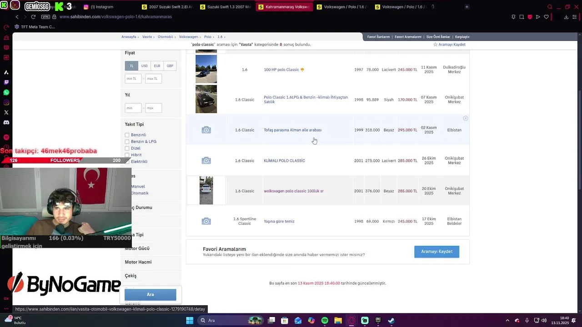Viewport: 582px width, 327px height.
Task: Open the Opera easy setup menu icon
Action: pos(574,17)
